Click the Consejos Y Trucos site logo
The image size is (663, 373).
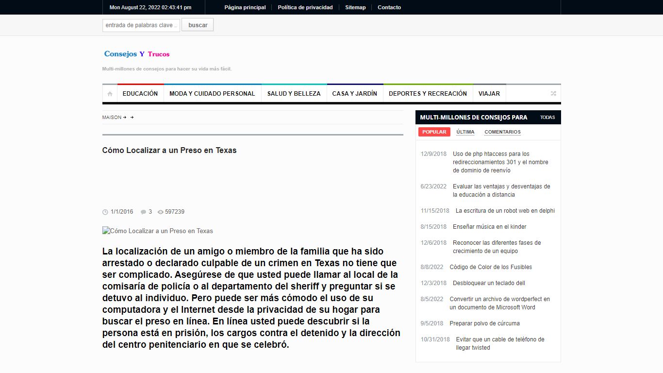(137, 54)
